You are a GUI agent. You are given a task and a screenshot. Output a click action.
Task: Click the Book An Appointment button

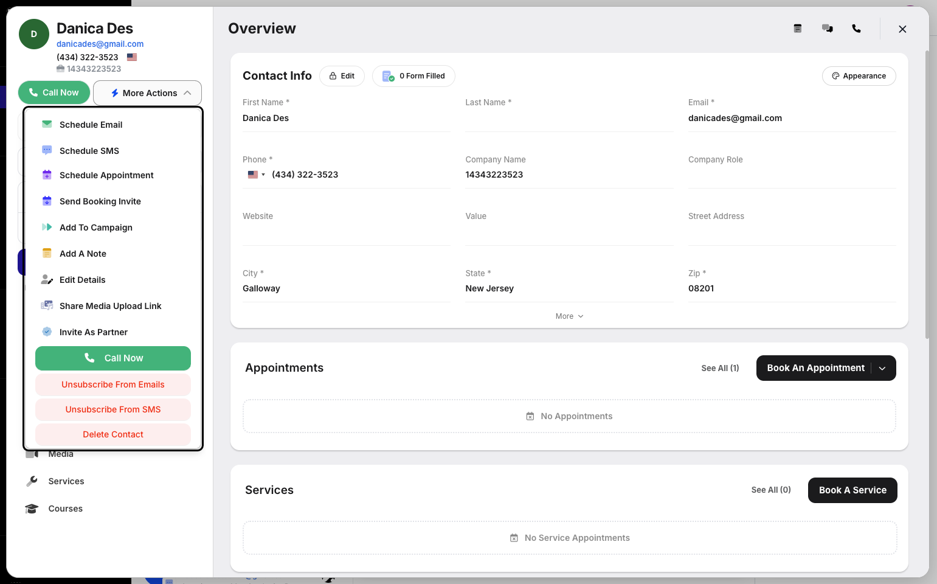click(816, 368)
